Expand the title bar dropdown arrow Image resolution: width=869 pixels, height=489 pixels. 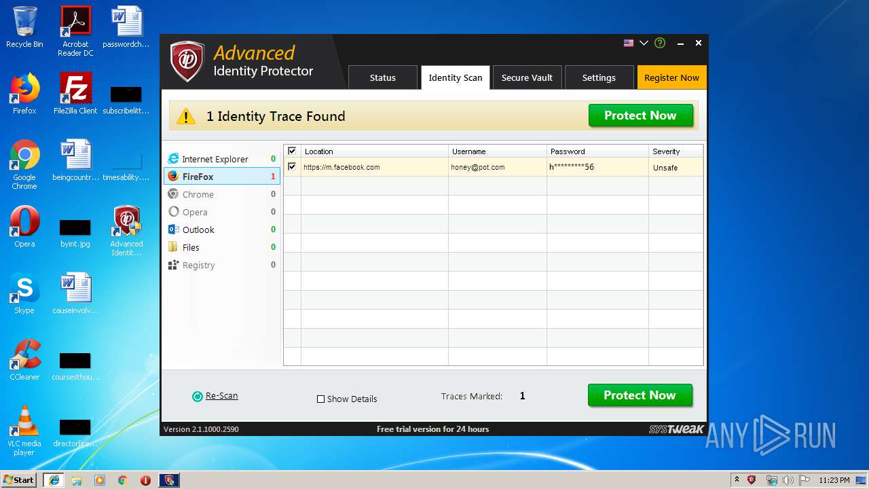click(x=644, y=43)
